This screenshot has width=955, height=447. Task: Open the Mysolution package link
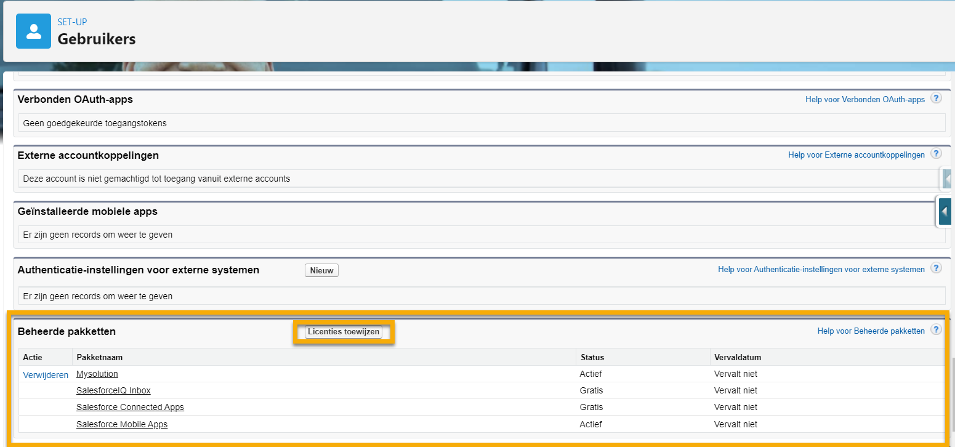(97, 374)
